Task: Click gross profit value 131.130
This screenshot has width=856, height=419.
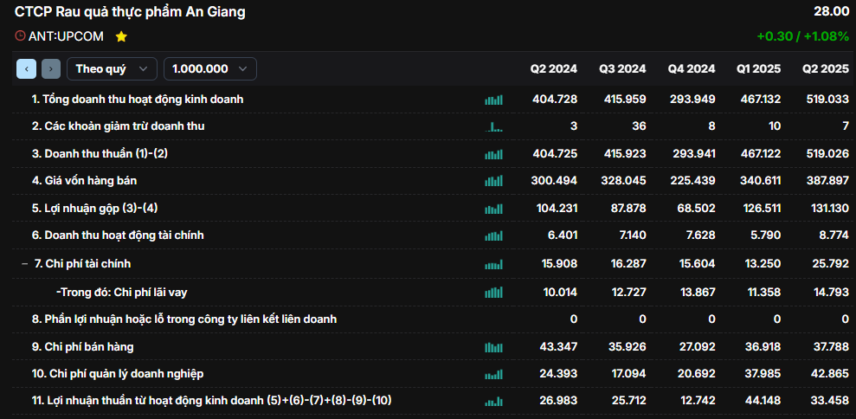Action: (x=828, y=208)
